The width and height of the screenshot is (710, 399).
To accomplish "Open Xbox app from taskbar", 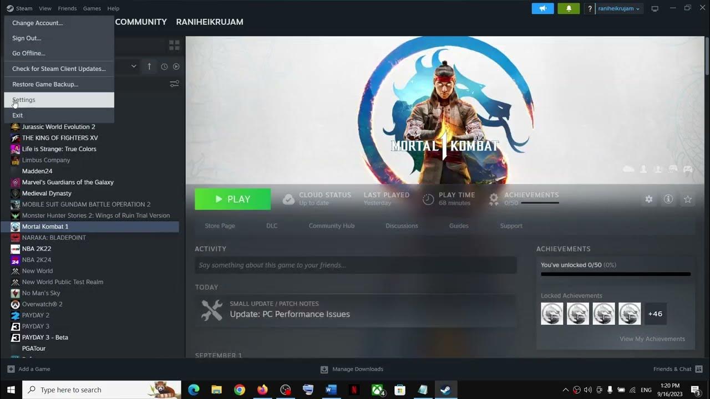I will click(377, 390).
